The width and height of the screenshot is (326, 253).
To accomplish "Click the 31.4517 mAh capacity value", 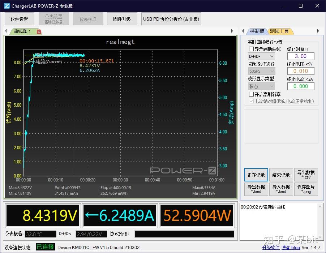I will (66, 193).
